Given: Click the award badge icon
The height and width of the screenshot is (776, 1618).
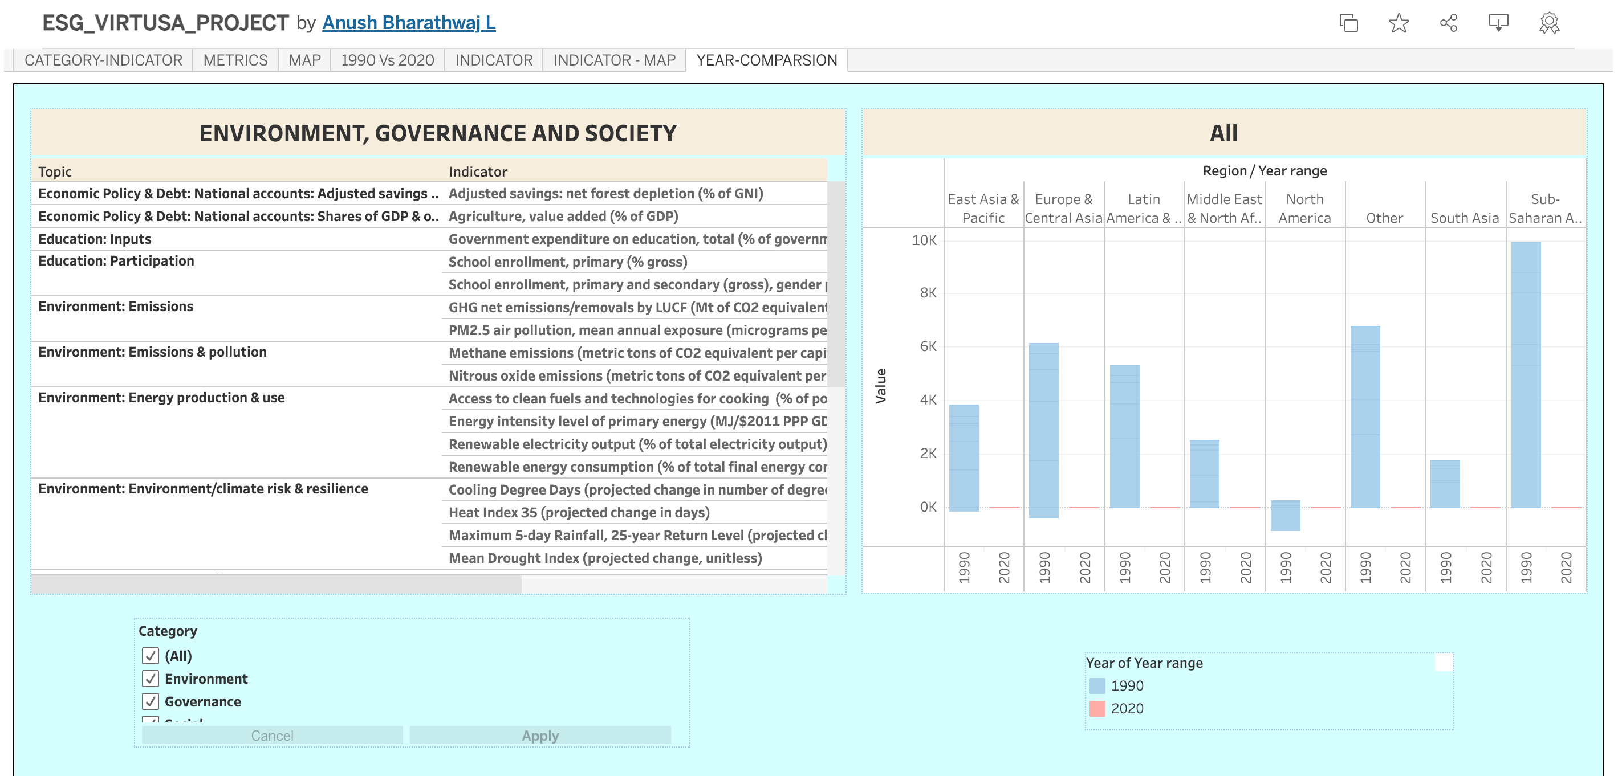Looking at the screenshot, I should (x=1549, y=23).
